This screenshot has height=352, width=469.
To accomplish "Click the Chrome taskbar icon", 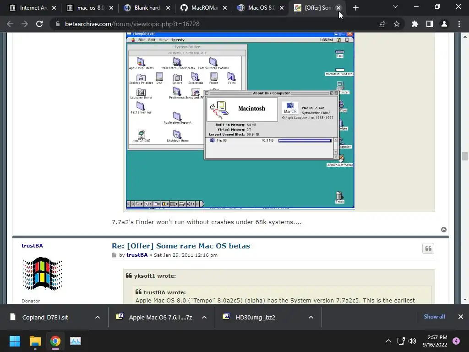I will 55,341.
